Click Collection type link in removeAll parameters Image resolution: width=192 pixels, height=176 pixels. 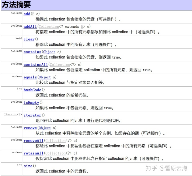point(55,141)
